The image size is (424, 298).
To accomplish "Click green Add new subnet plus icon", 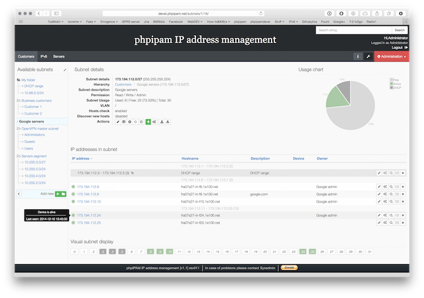I will click(x=58, y=194).
